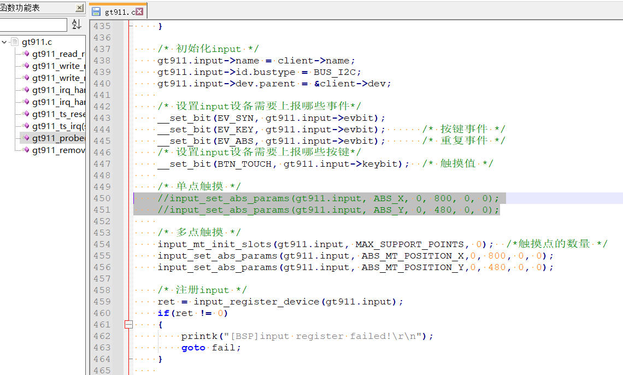Click the '多点触摸' comment line

(x=199, y=232)
